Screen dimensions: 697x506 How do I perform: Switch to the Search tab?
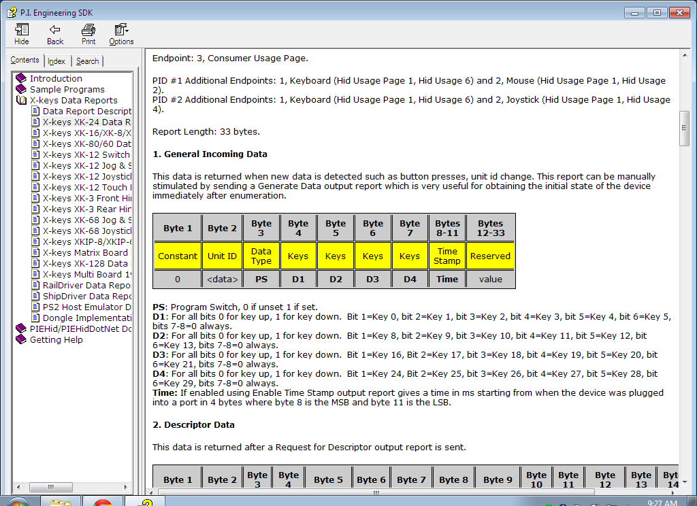(87, 61)
